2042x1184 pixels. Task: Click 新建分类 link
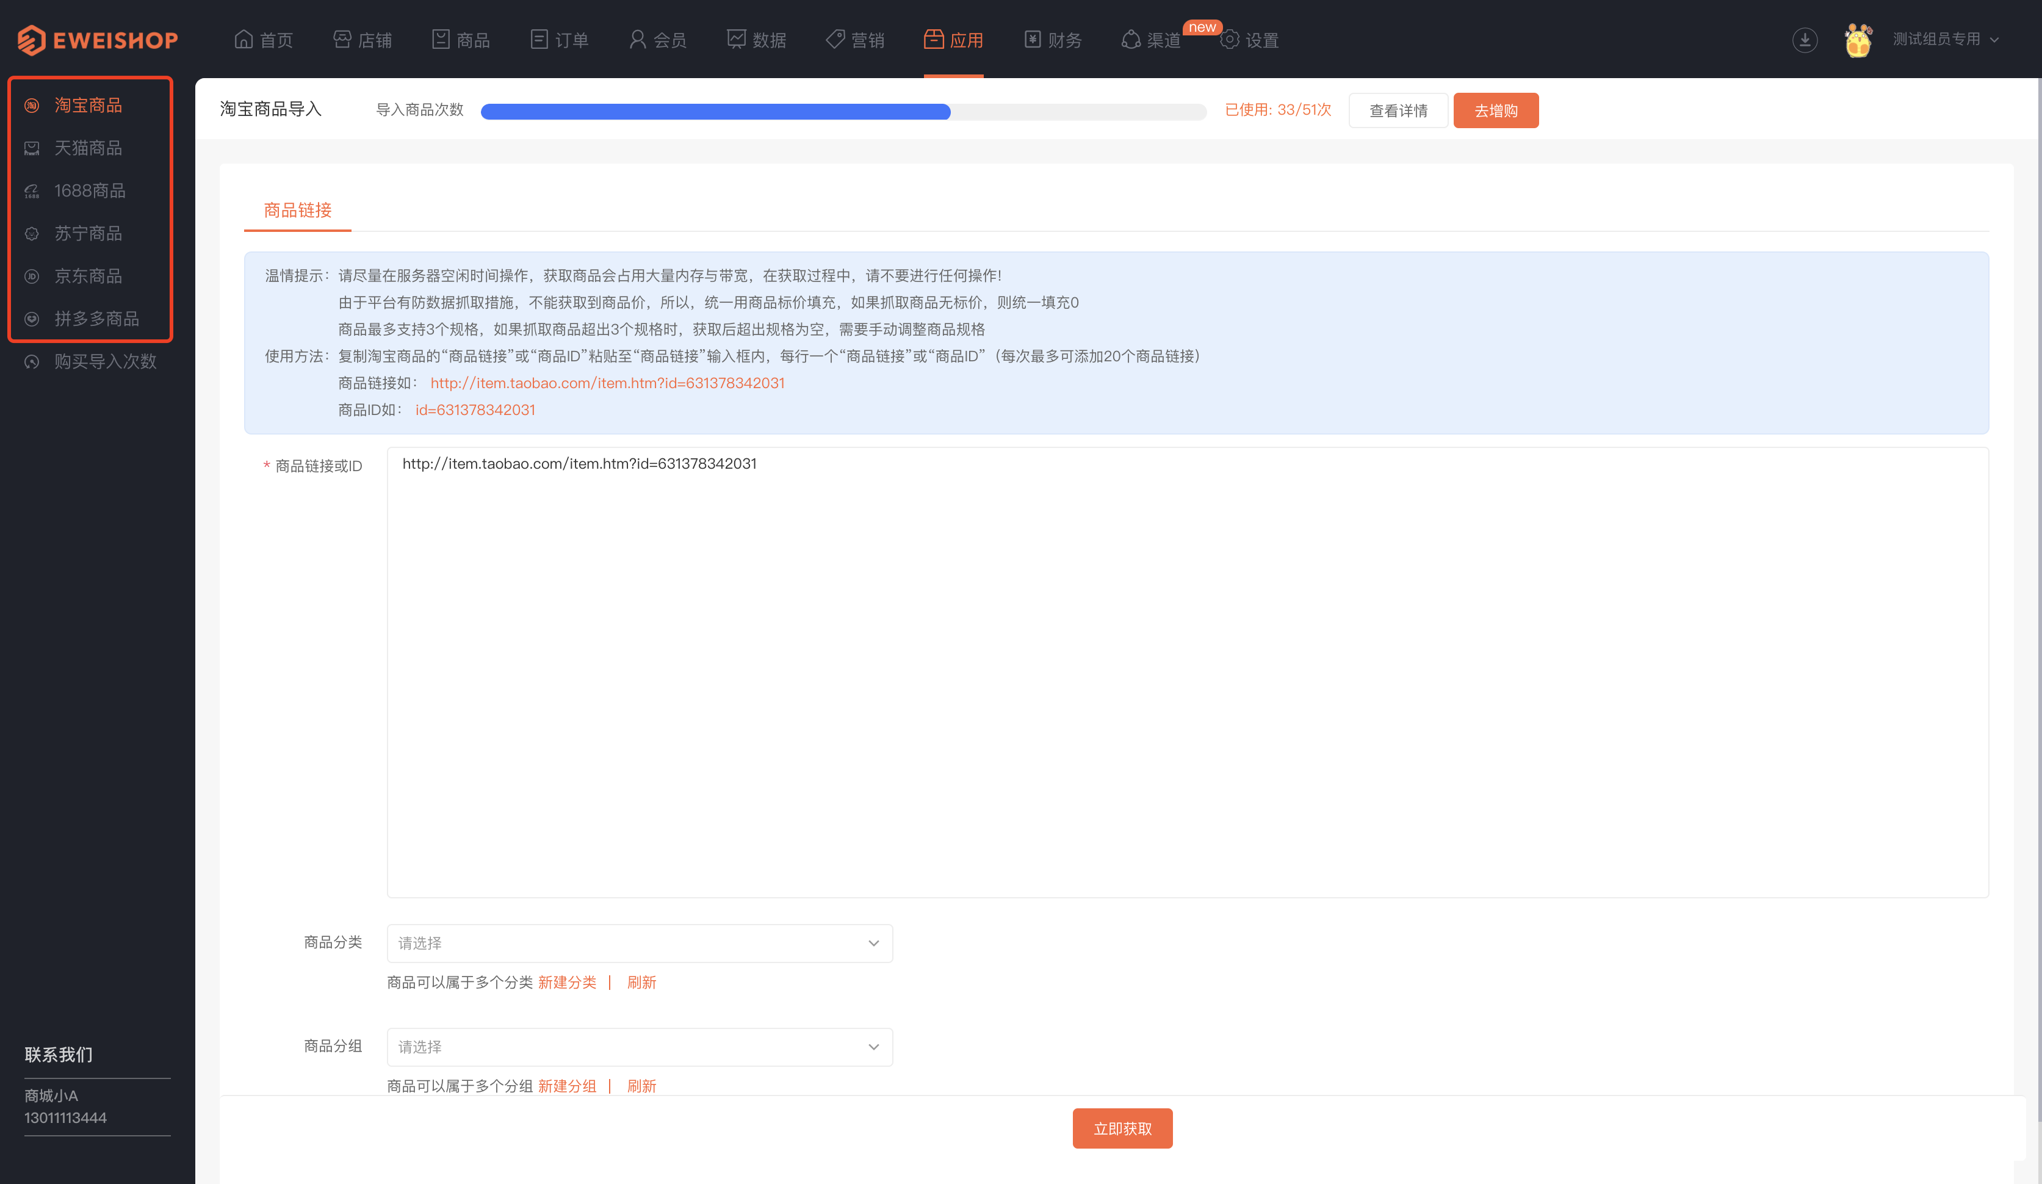[x=567, y=982]
